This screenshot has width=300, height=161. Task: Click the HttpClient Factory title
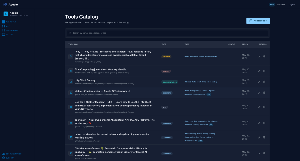click(85, 80)
